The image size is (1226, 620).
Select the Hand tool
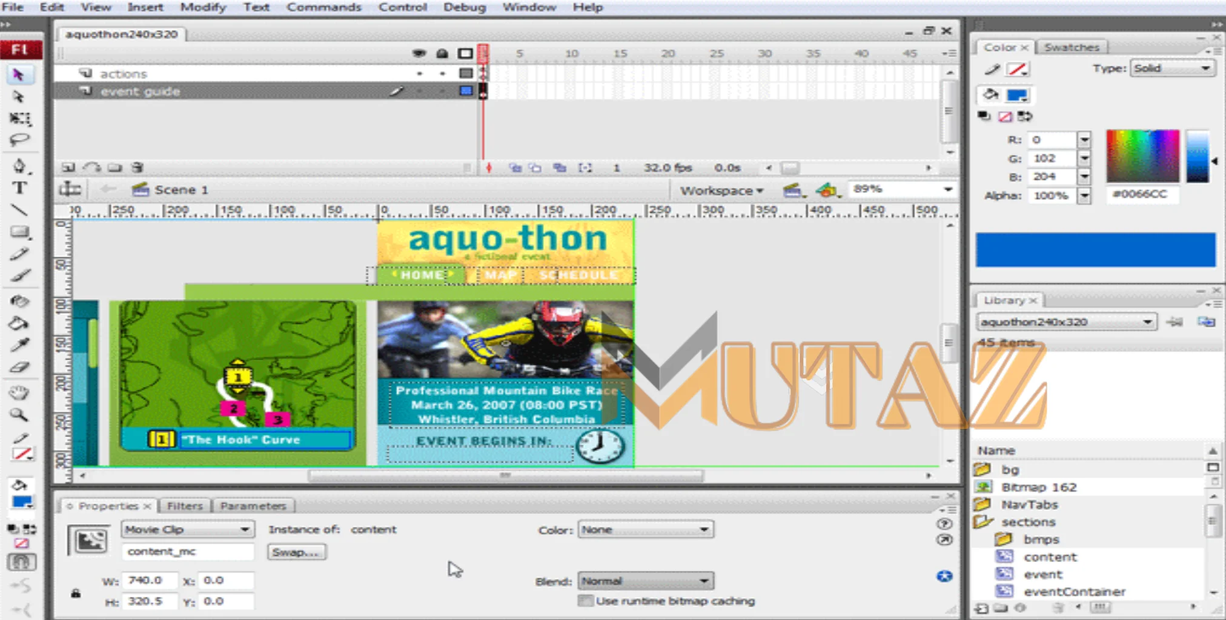tap(19, 393)
